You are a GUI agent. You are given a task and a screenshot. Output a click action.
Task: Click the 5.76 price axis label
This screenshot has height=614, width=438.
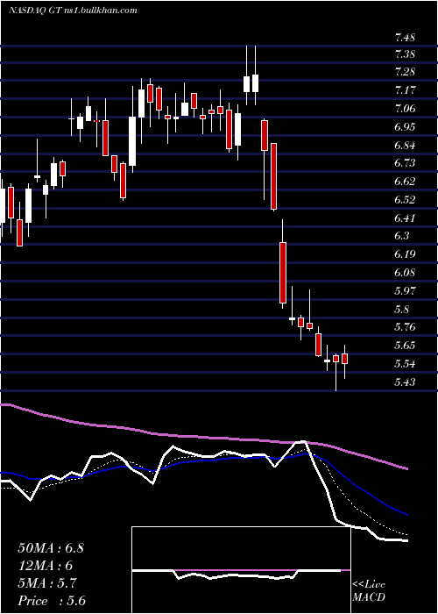[x=405, y=327]
